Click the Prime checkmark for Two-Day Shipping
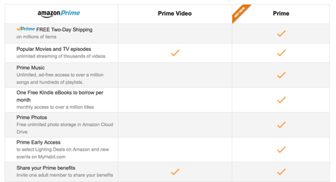 282,33
